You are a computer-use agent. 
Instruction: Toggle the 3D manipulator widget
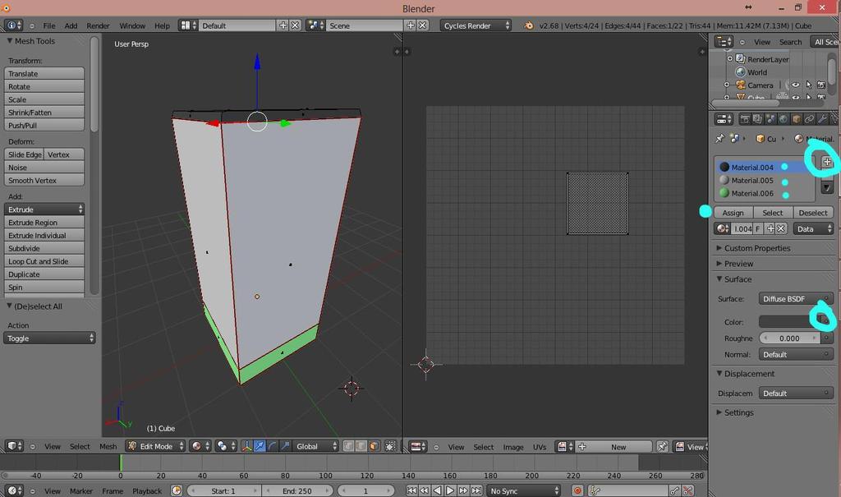246,446
